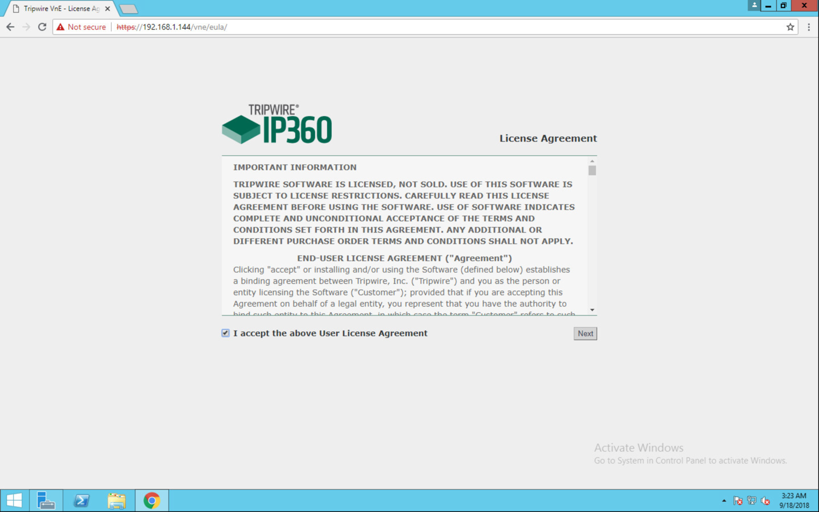Image resolution: width=819 pixels, height=512 pixels.
Task: Launch PowerShell from the taskbar
Action: coord(81,501)
